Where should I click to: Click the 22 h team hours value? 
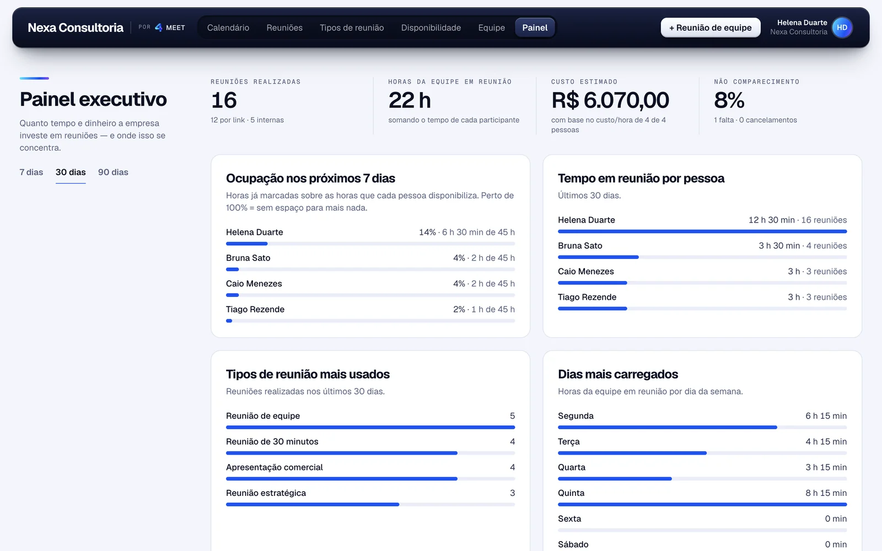pyautogui.click(x=410, y=100)
